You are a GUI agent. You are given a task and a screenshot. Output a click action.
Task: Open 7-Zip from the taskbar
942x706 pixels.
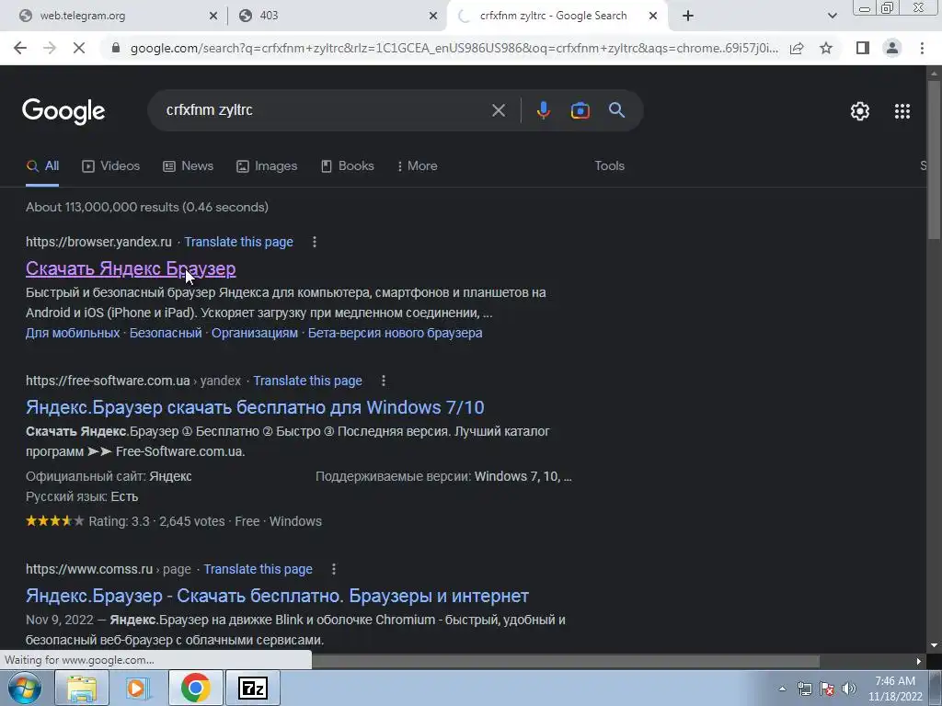[252, 689]
